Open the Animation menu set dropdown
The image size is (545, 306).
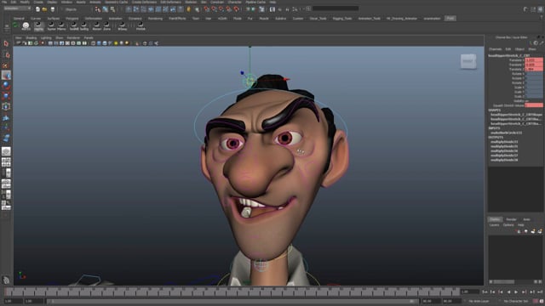(17, 8)
